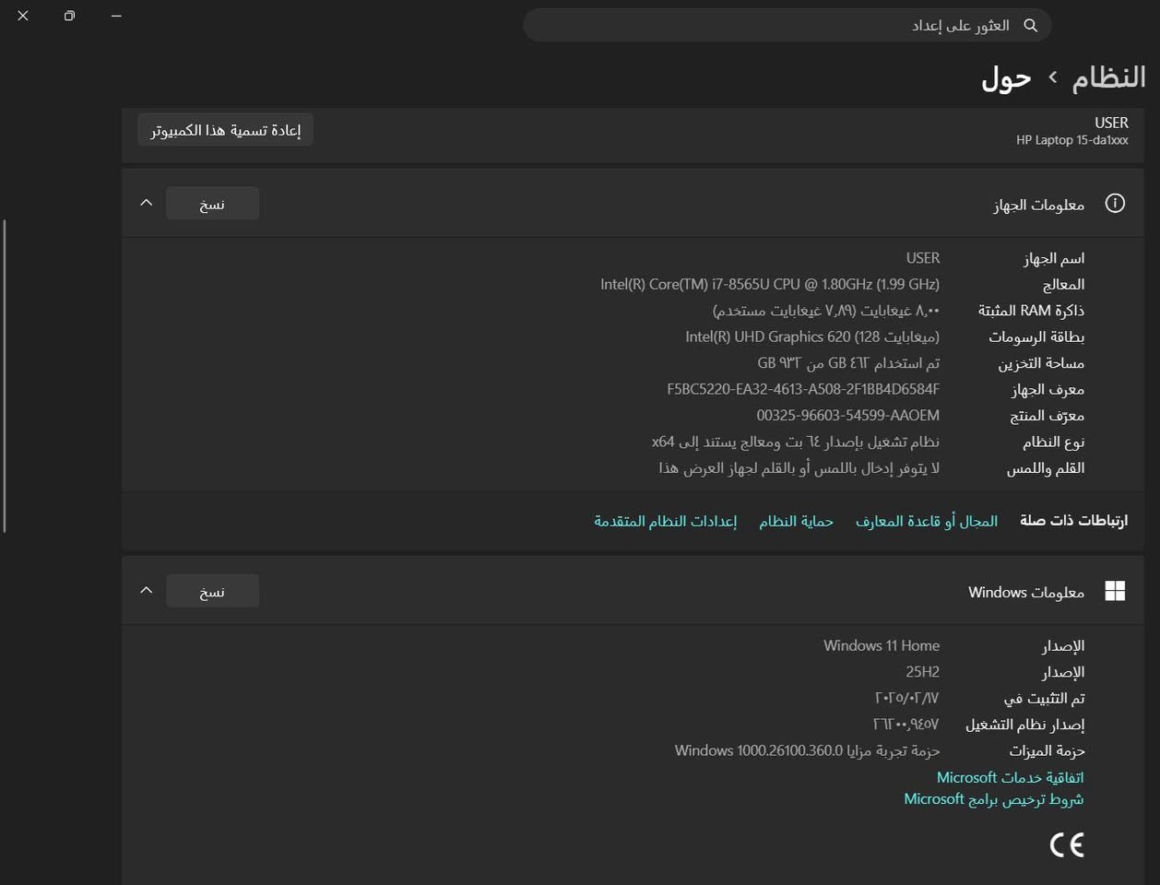Open شروط ترخيص برامج Microsoft link
1160x885 pixels.
[993, 799]
